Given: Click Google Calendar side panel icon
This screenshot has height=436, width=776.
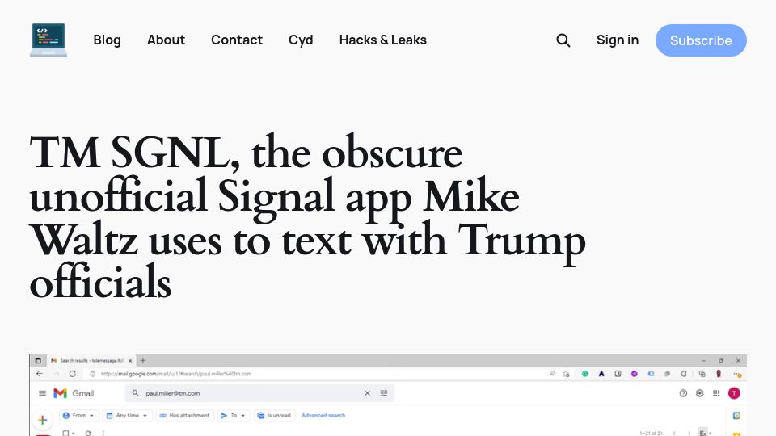Looking at the screenshot, I should (736, 415).
